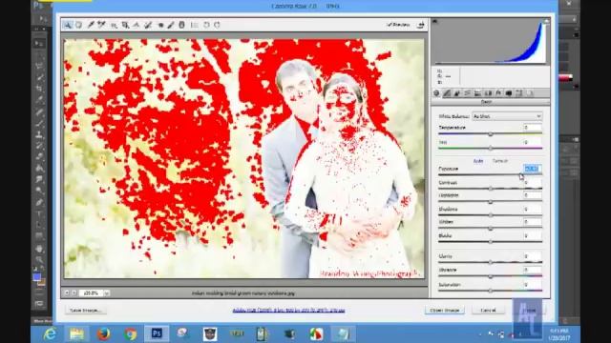Select Hand tool in Photoshop toolbar behind
611x343 pixels.
[39, 248]
